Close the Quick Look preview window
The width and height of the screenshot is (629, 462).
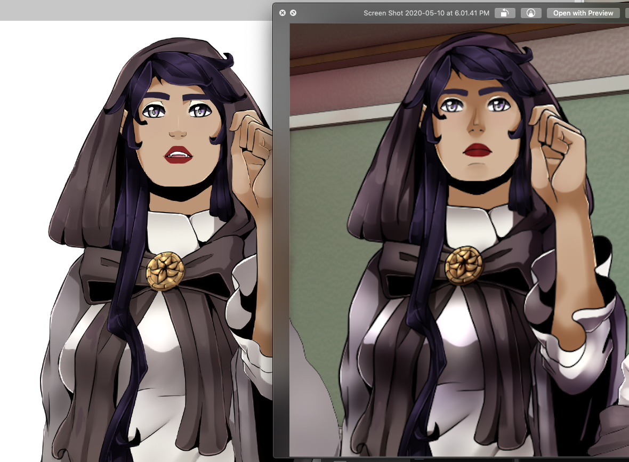point(283,13)
